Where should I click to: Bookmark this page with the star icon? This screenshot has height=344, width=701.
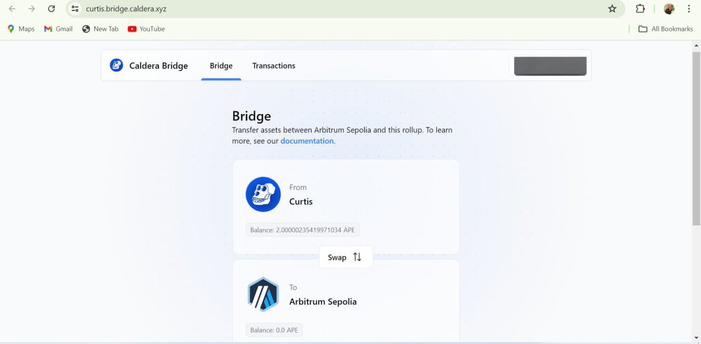point(612,9)
